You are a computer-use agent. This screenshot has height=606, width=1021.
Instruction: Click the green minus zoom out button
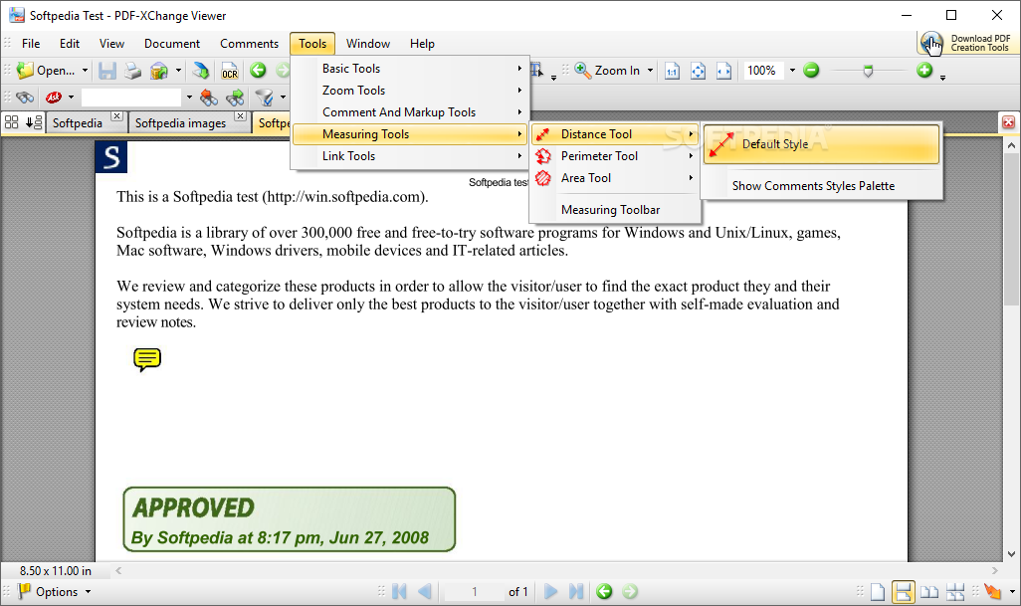pyautogui.click(x=811, y=70)
